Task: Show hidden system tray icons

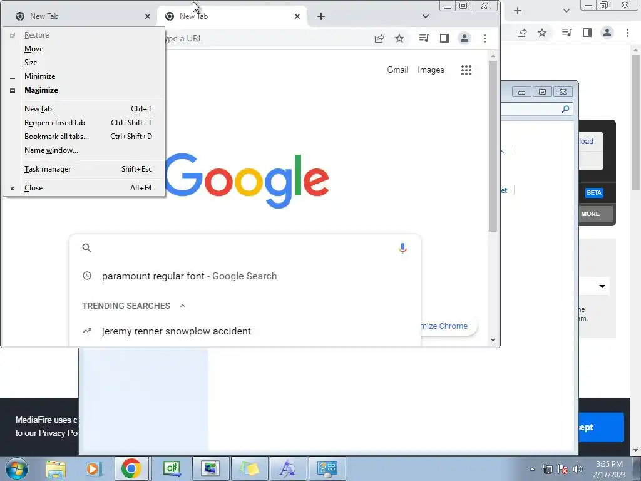Action: pos(532,469)
